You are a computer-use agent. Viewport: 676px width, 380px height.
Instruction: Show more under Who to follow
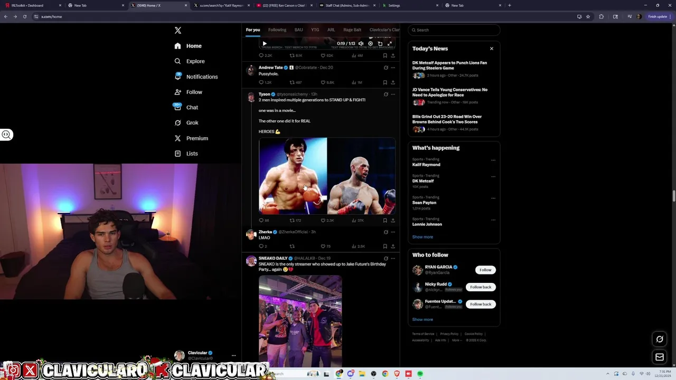click(422, 319)
